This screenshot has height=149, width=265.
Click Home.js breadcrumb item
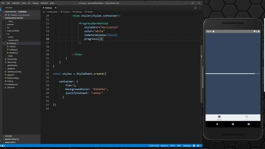point(65,12)
